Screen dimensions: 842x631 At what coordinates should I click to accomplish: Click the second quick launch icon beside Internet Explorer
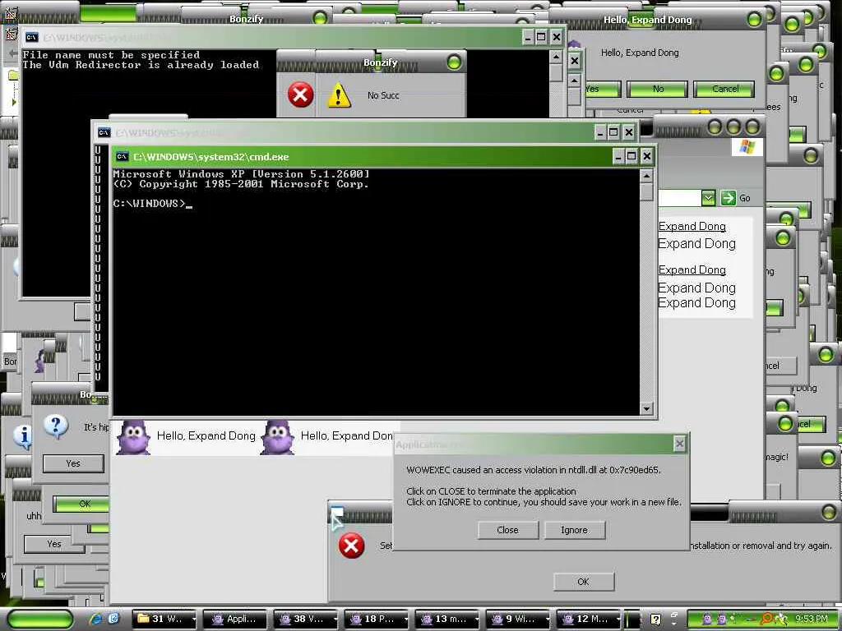coord(113,619)
